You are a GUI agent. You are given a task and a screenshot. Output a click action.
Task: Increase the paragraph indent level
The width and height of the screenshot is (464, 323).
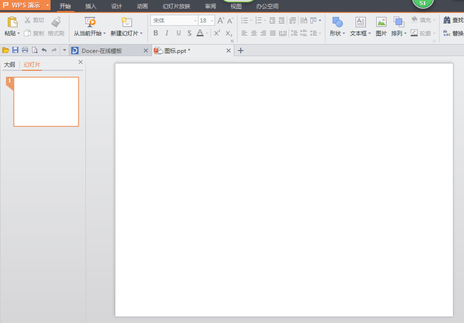[282, 20]
